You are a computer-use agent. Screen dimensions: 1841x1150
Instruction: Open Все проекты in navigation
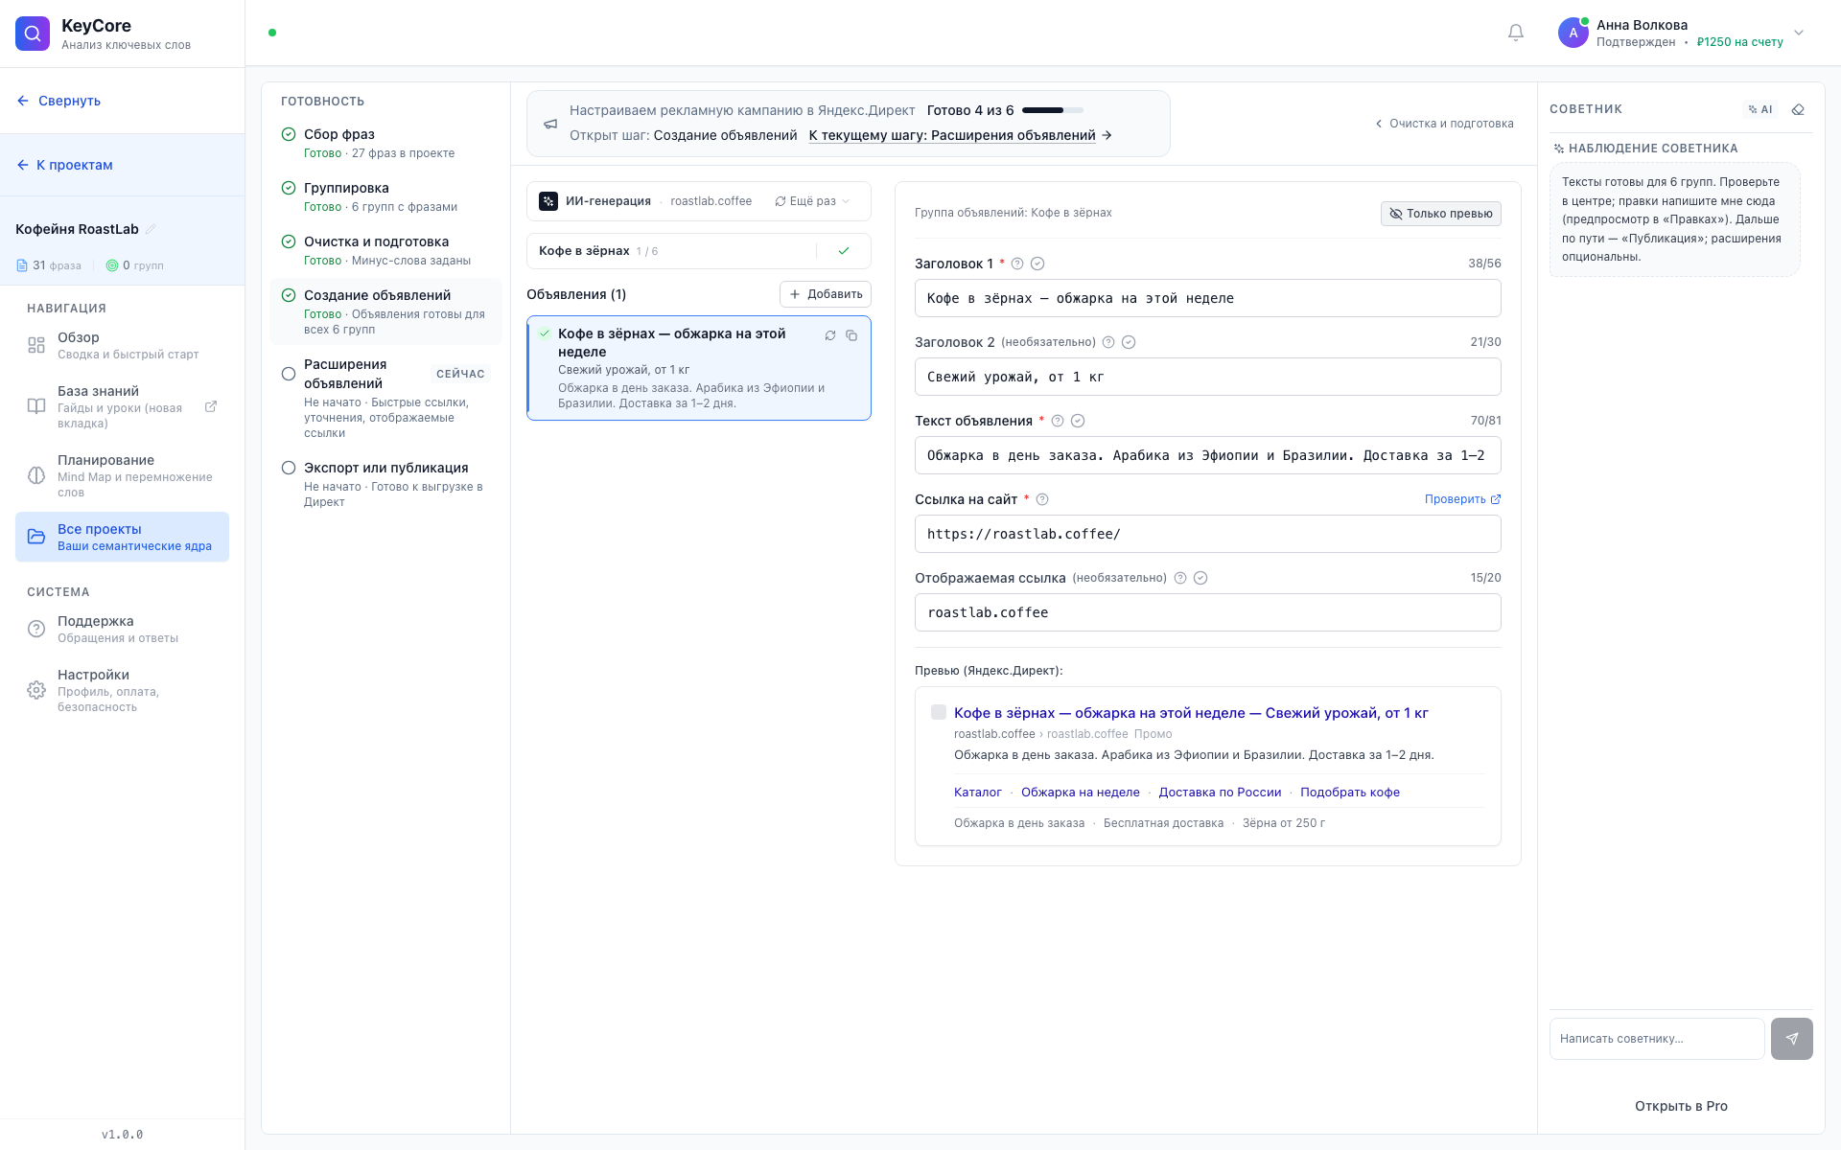122,537
